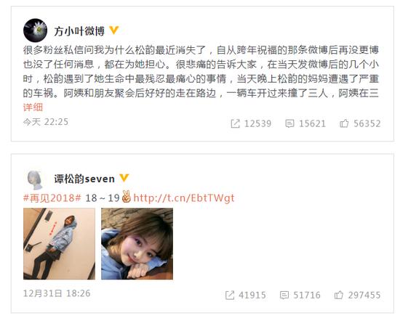
Task: Expand full post via 详细 link
Action: pyautogui.click(x=33, y=107)
